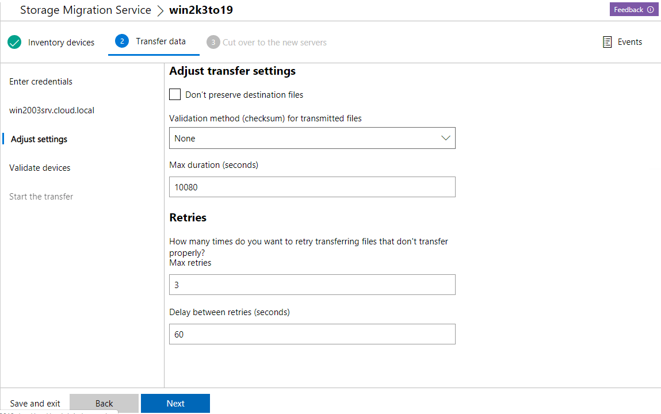Click Storage Migration Service breadcrumb link
Screen dimensions: 661x414
click(85, 10)
